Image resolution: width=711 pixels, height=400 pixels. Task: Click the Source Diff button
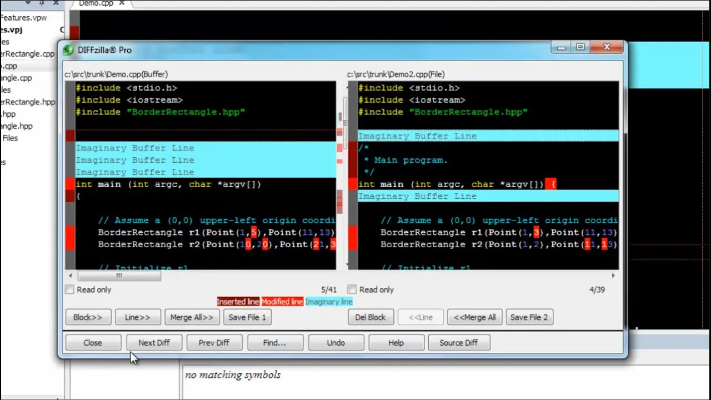click(x=458, y=343)
